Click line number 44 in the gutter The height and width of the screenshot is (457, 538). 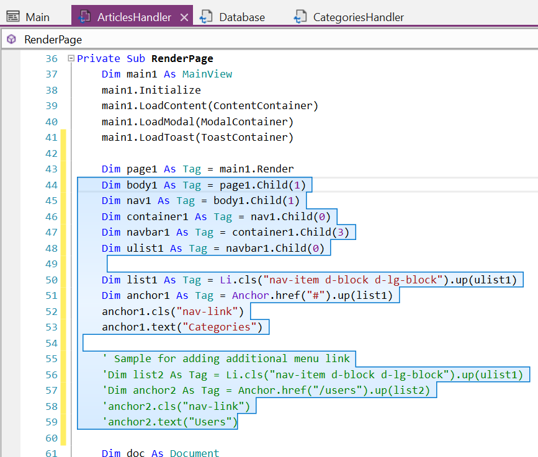click(x=51, y=185)
